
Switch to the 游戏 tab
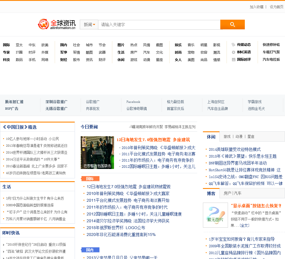pos(227,136)
